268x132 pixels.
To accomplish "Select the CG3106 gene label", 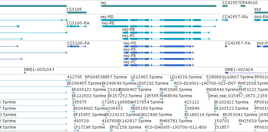I will point(74,9).
